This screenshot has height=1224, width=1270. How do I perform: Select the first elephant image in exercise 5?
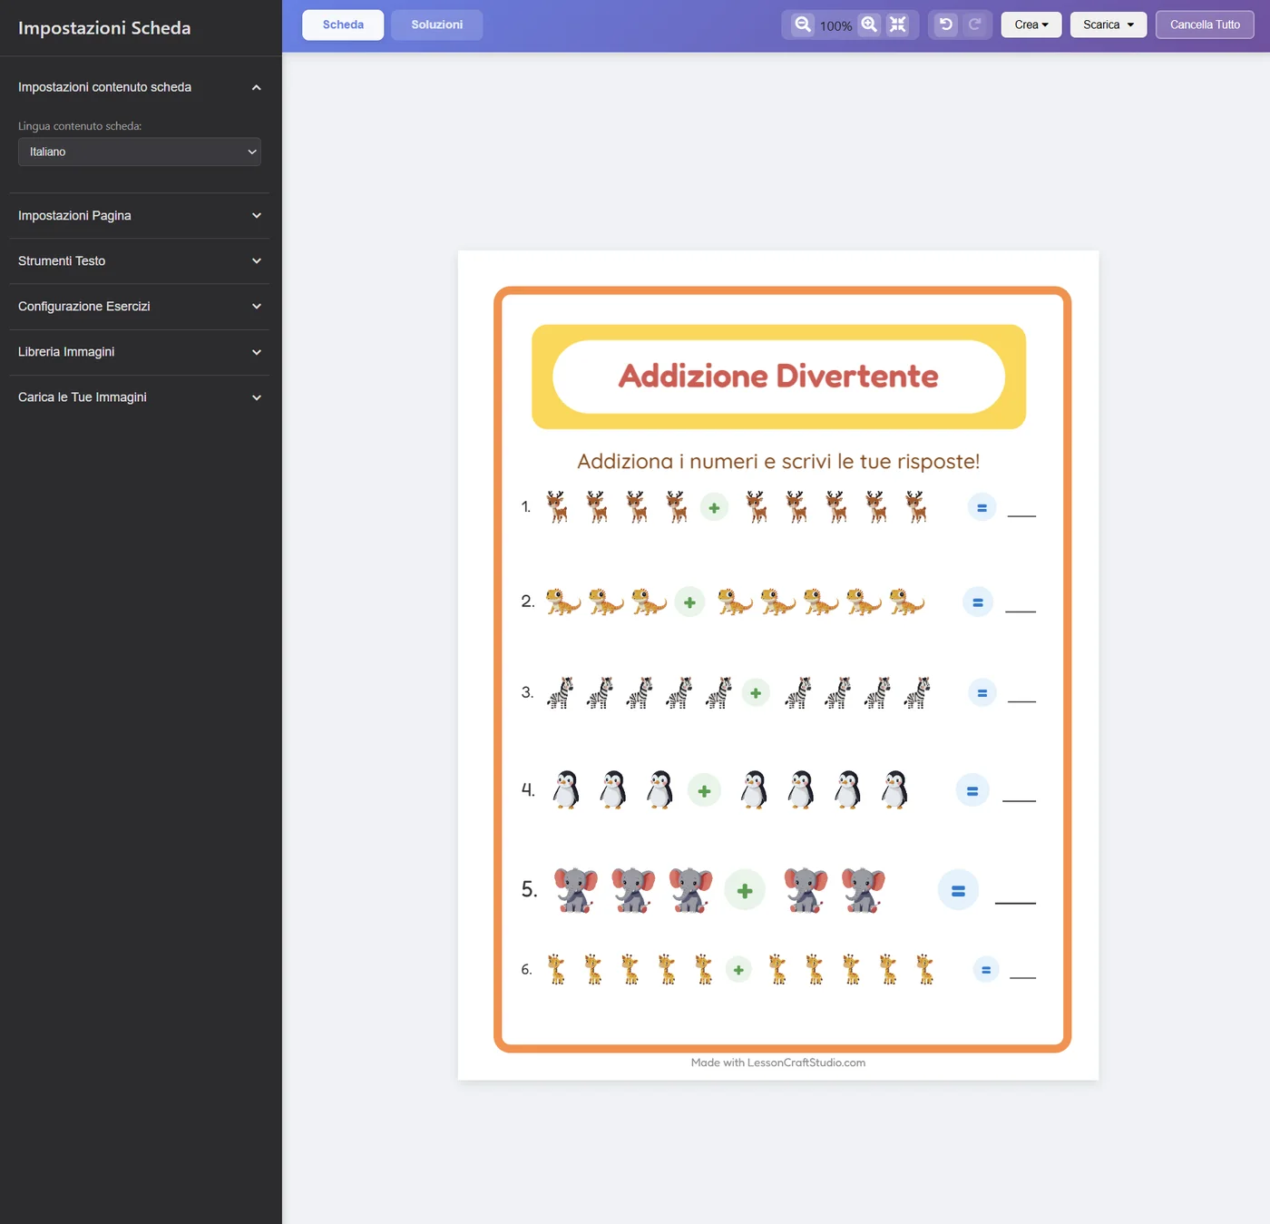click(x=576, y=889)
